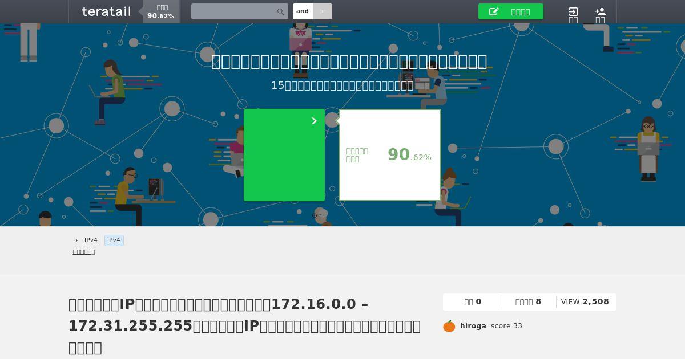Open the hiroga user profile link
Screen dimensions: 685x359
[x=473, y=326]
